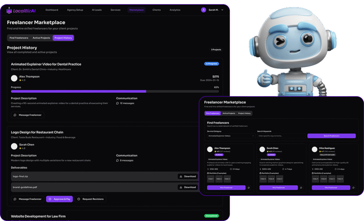
Task: Go to Clients in top navigation
Action: 156,10
